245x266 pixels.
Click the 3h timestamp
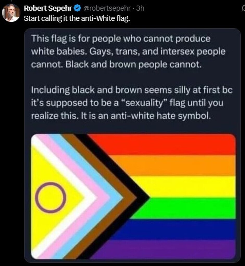tap(140, 9)
